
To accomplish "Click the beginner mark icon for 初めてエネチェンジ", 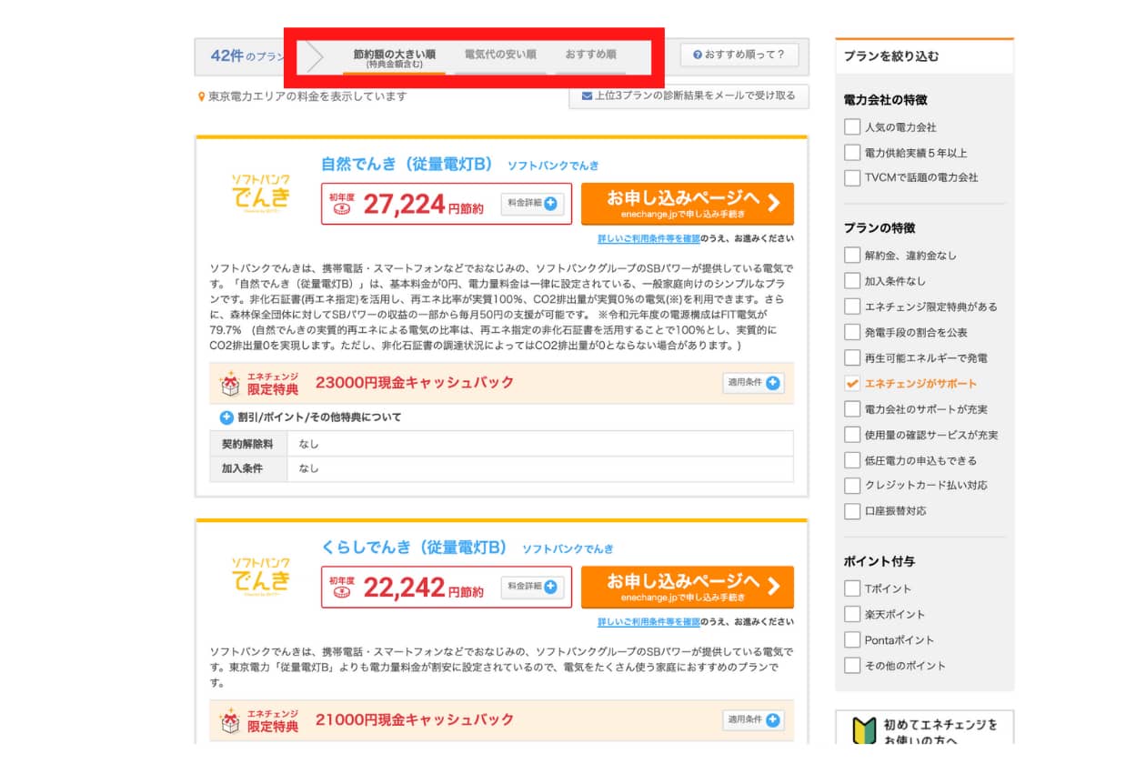I will 863,730.
